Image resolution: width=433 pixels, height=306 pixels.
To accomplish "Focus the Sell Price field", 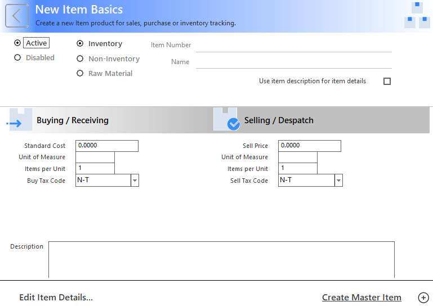I will point(309,146).
